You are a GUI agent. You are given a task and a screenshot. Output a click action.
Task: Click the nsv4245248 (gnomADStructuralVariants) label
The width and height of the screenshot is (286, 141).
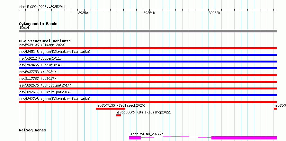click(55, 52)
